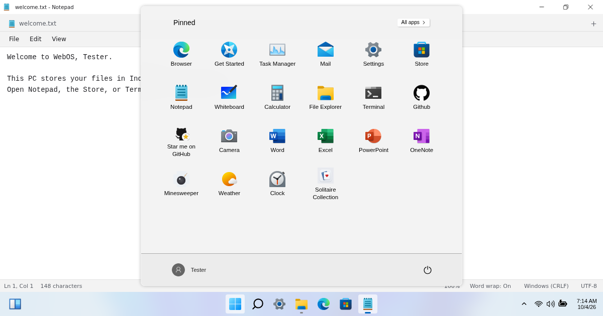Open Edge browser on the taskbar
The height and width of the screenshot is (316, 603).
click(324, 304)
